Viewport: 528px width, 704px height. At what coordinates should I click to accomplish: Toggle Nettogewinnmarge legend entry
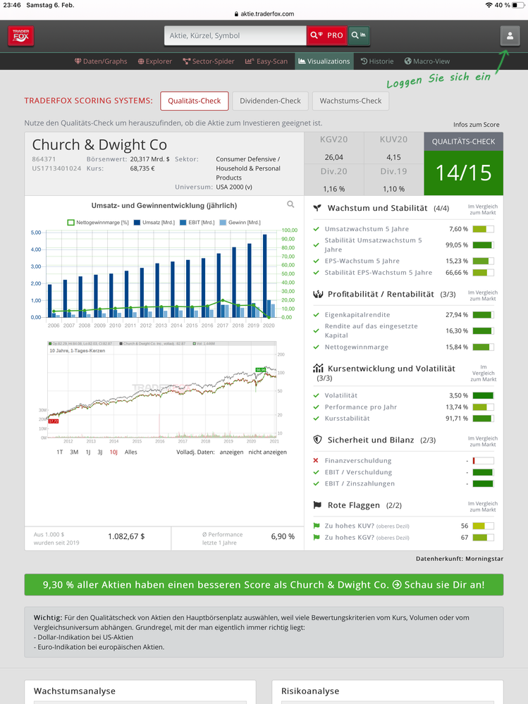point(98,222)
